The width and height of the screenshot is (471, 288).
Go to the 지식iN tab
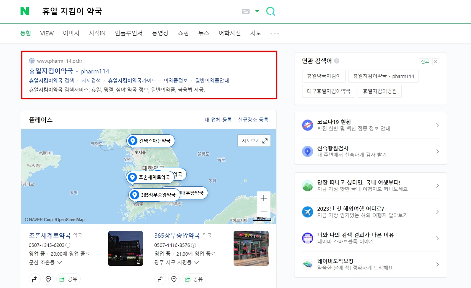97,33
